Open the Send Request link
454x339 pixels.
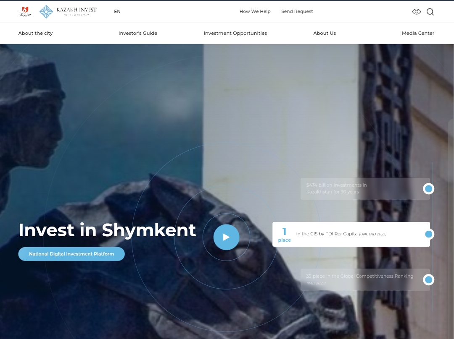pos(297,12)
